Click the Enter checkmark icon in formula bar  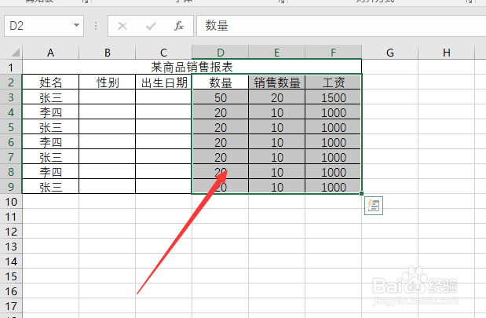pos(151,26)
